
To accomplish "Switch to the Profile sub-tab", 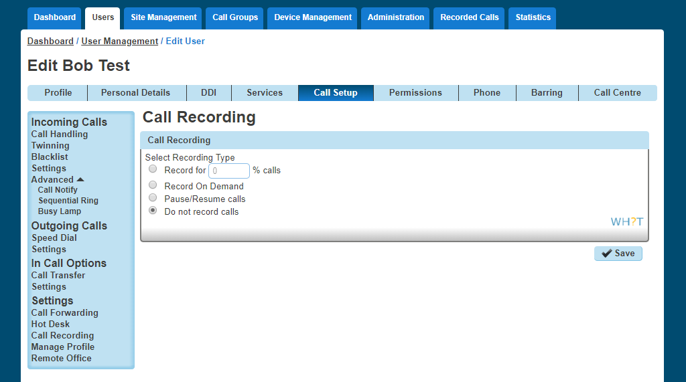I will 58,93.
